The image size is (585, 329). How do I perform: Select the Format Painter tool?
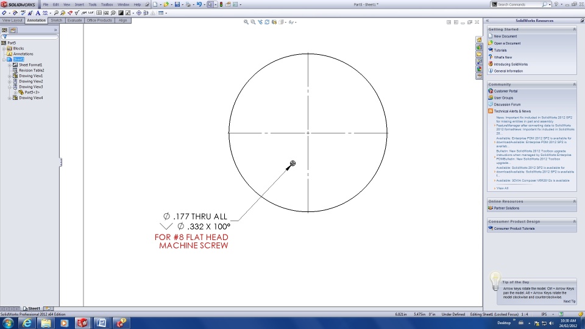30,13
